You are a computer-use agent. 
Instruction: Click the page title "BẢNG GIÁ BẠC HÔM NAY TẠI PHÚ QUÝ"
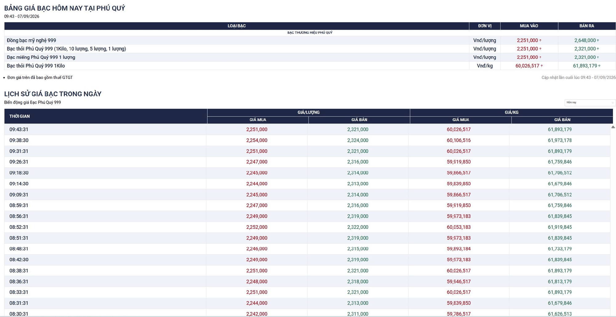pyautogui.click(x=65, y=8)
